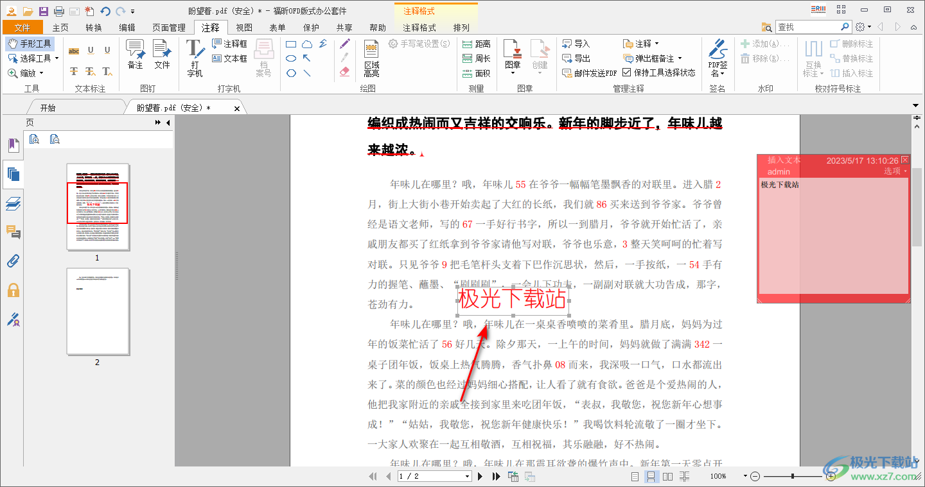925x487 pixels.
Task: Switch to the 视图 ribbon tab
Action: (x=244, y=28)
